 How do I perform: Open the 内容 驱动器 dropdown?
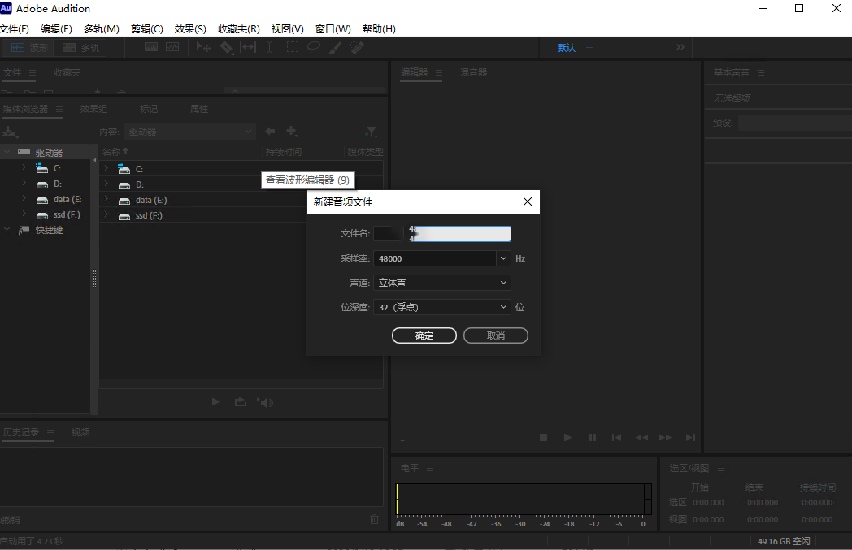(x=189, y=132)
